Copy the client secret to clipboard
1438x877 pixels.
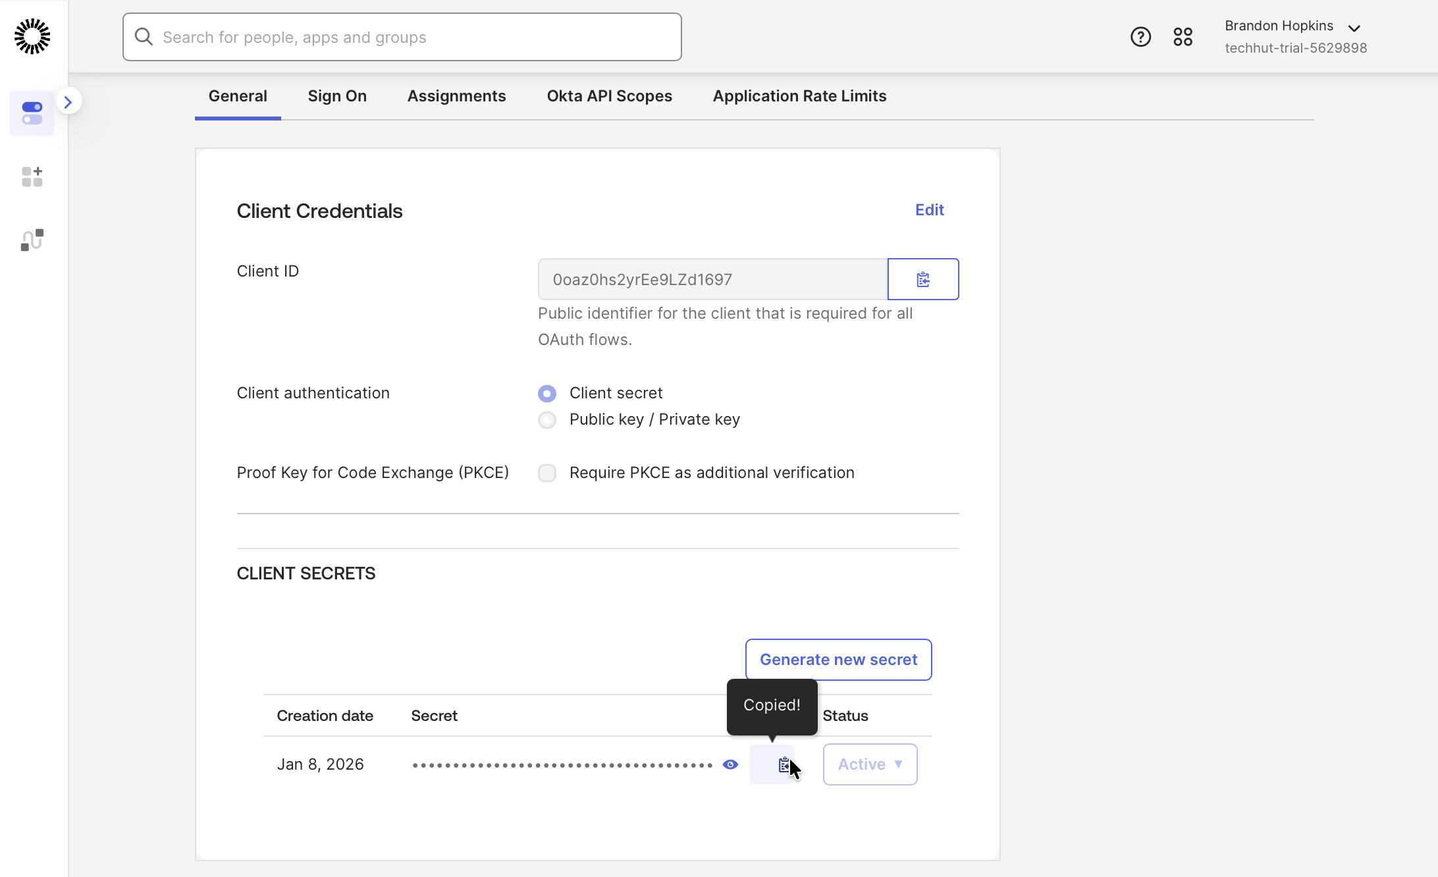[783, 764]
